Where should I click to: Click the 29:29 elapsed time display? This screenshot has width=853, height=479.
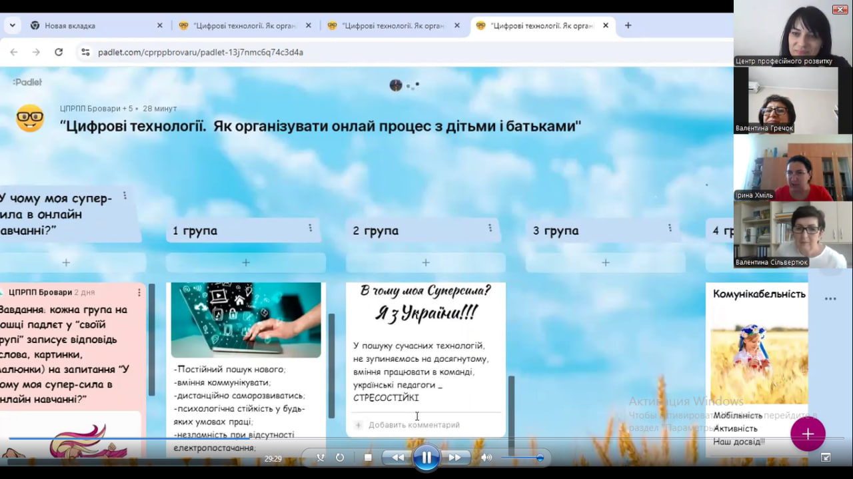[273, 458]
